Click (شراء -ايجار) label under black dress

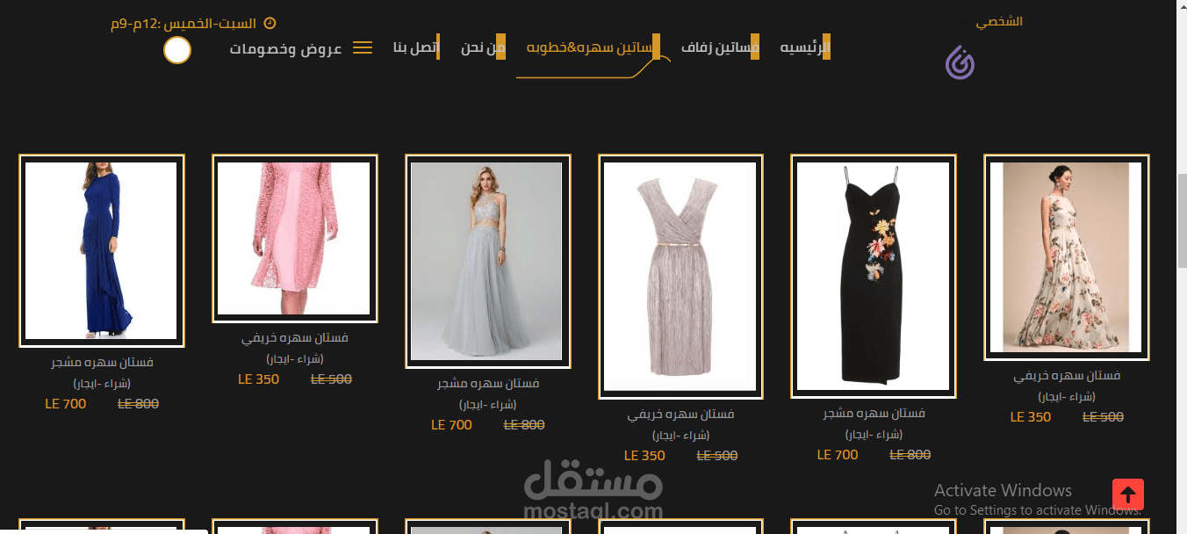pyautogui.click(x=874, y=434)
